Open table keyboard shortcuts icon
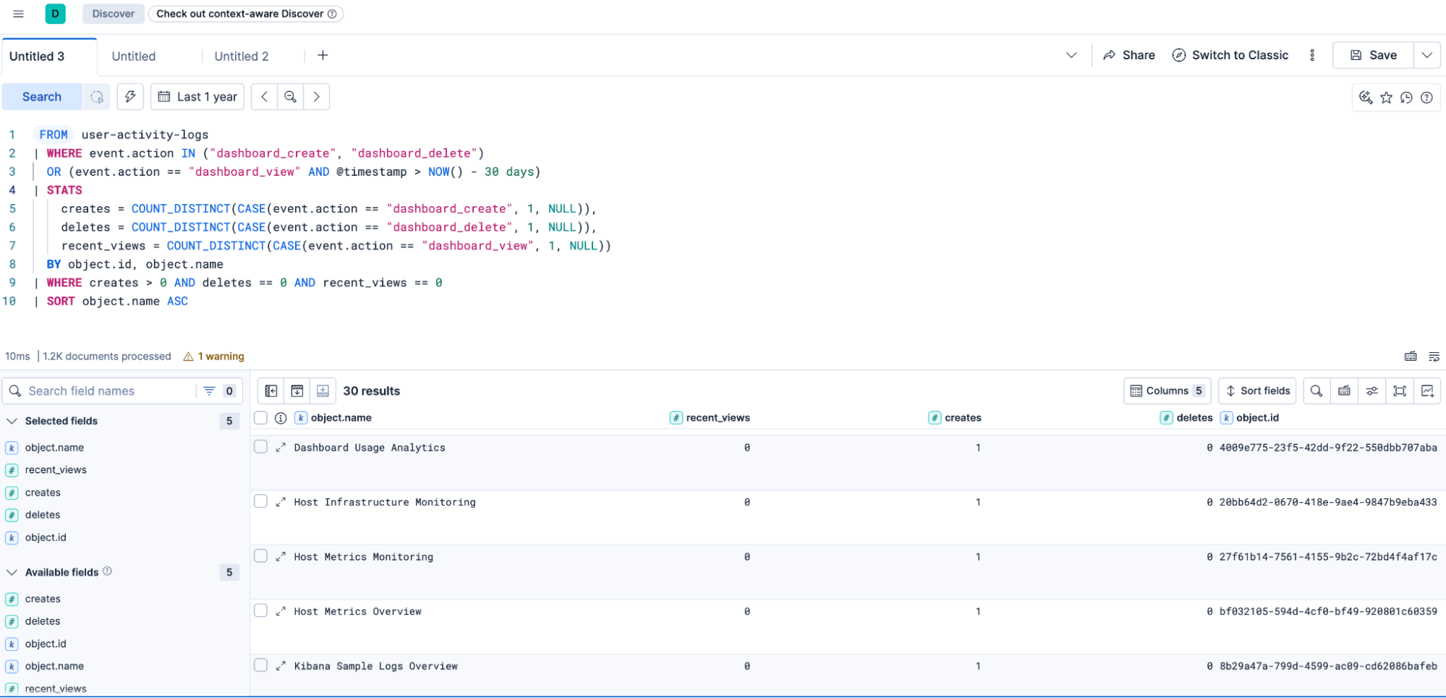Viewport: 1446px width, 698px height. 1344,391
